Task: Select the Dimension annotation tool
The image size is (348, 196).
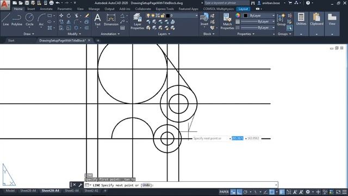Action: [111, 20]
